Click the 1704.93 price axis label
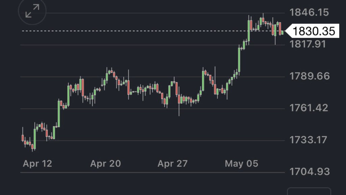The width and height of the screenshot is (346, 195). coord(309,172)
